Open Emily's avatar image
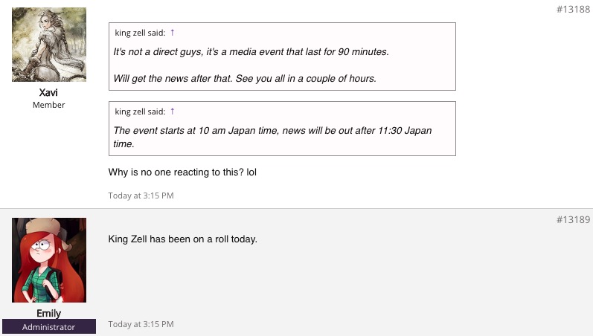 point(49,260)
